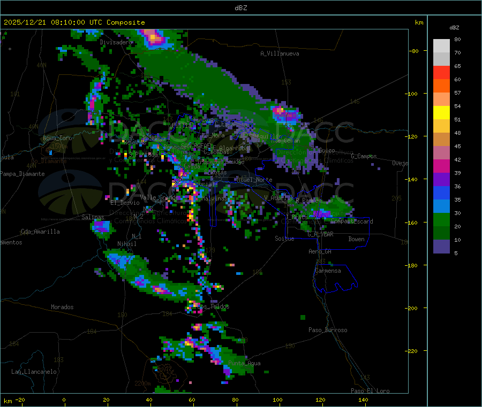
Task: Click the Pampa_Diamante map label
Action: click(x=22, y=174)
